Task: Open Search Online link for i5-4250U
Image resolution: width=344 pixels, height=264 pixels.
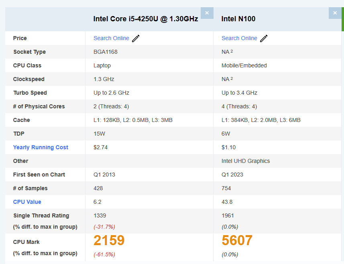Action: [111, 38]
